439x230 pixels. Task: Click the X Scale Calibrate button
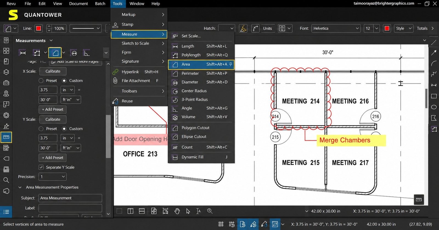[53, 71]
